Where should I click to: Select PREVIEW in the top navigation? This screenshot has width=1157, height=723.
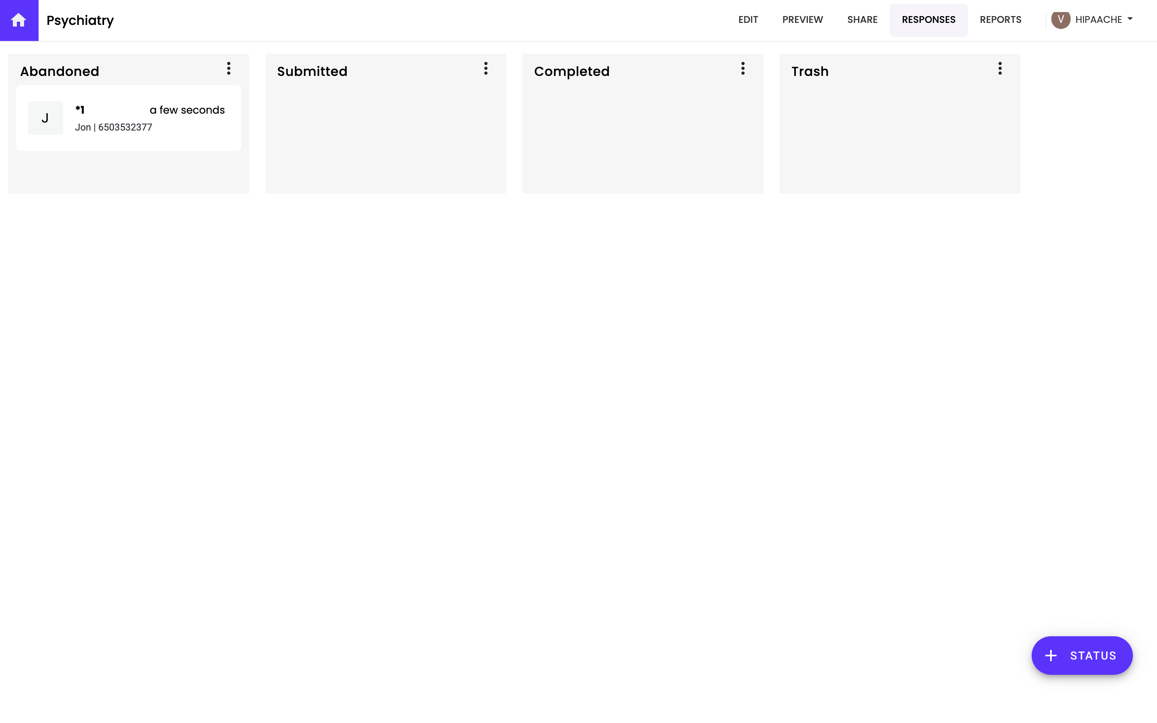pyautogui.click(x=803, y=20)
